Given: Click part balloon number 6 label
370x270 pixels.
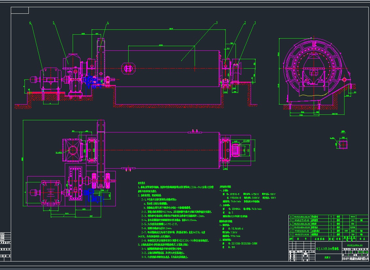Looking at the screenshot, I should click(30, 23).
